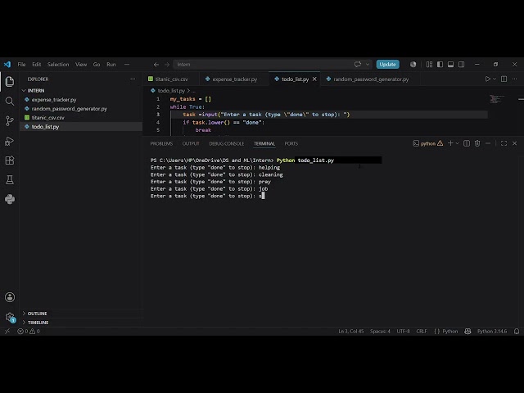
Task: Select the Python 3.14.6 interpreter
Action: [x=492, y=331]
